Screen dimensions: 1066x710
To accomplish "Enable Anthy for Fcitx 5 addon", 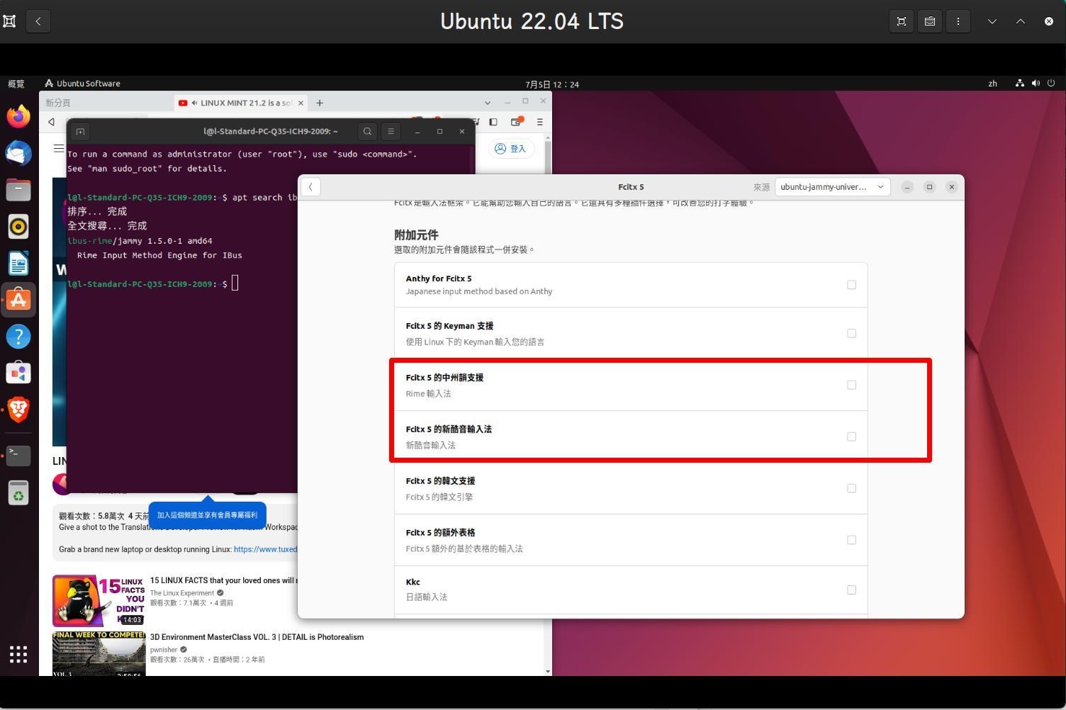I will (852, 284).
